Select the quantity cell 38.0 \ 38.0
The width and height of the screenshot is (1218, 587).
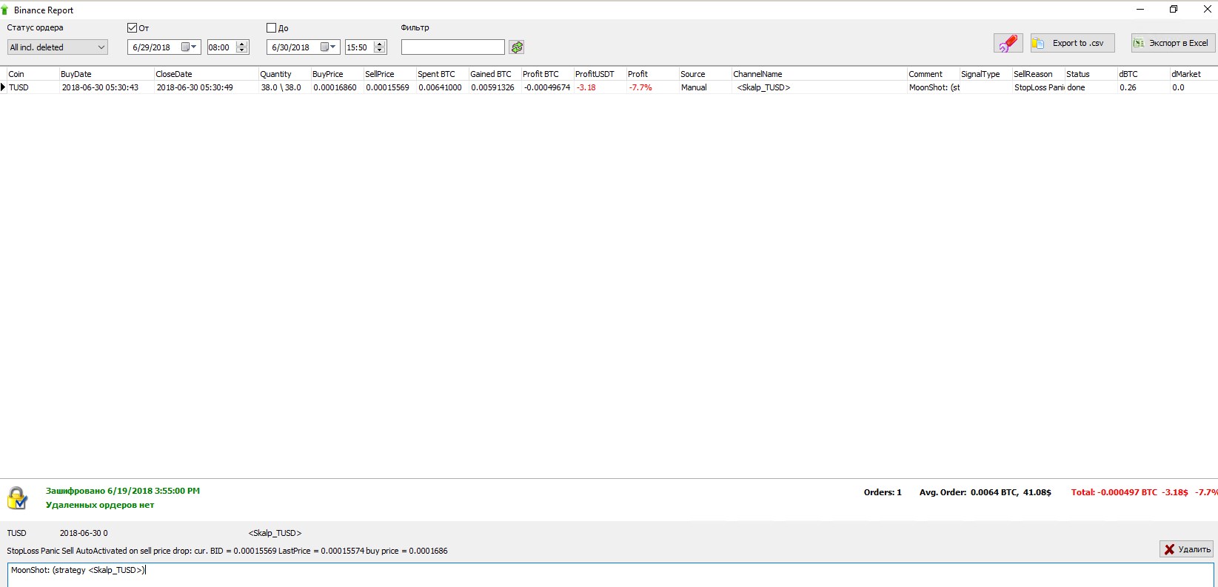[x=284, y=87]
